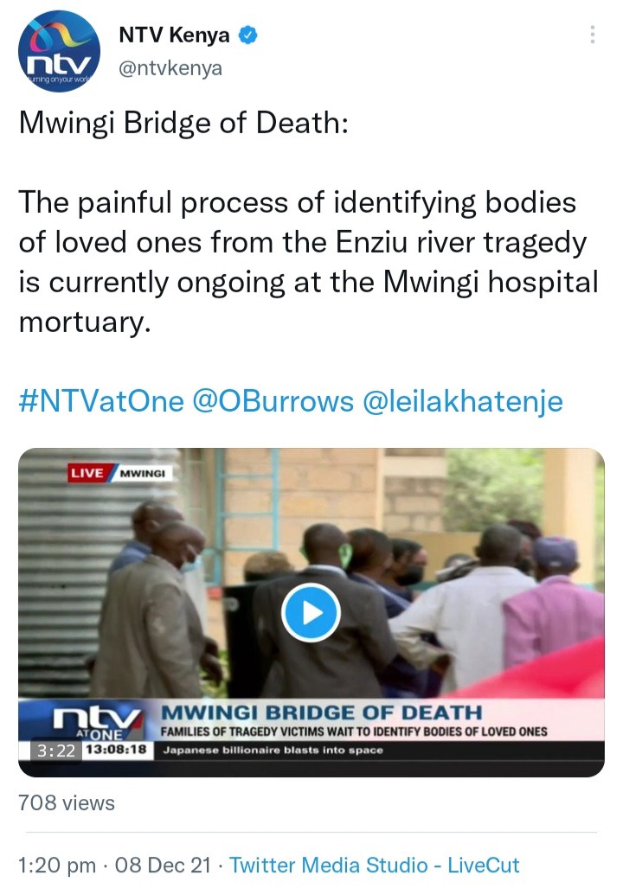Open the NTV Kenya profile avatar
Screen dimensions: 623x888
point(59,52)
